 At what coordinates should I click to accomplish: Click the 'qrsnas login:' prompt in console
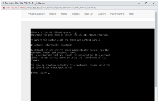pyautogui.click(x=39, y=73)
